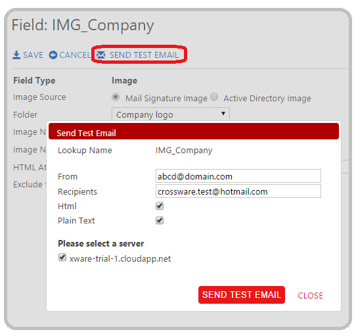Click the envelope icon in toolbar

(x=101, y=55)
